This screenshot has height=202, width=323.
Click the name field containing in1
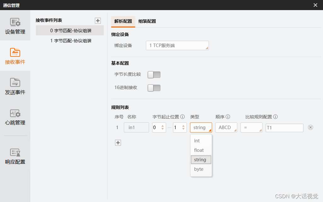[136, 128]
